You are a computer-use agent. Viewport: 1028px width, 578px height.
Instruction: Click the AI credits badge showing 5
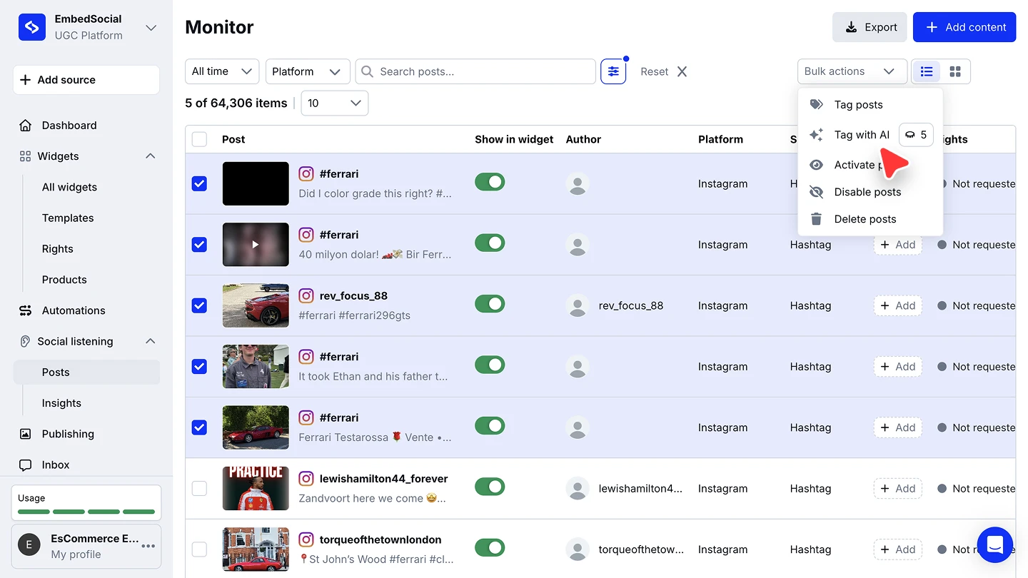click(916, 135)
